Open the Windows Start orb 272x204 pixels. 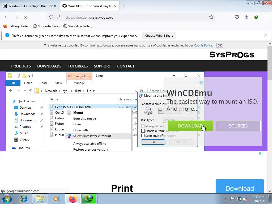[7, 199]
